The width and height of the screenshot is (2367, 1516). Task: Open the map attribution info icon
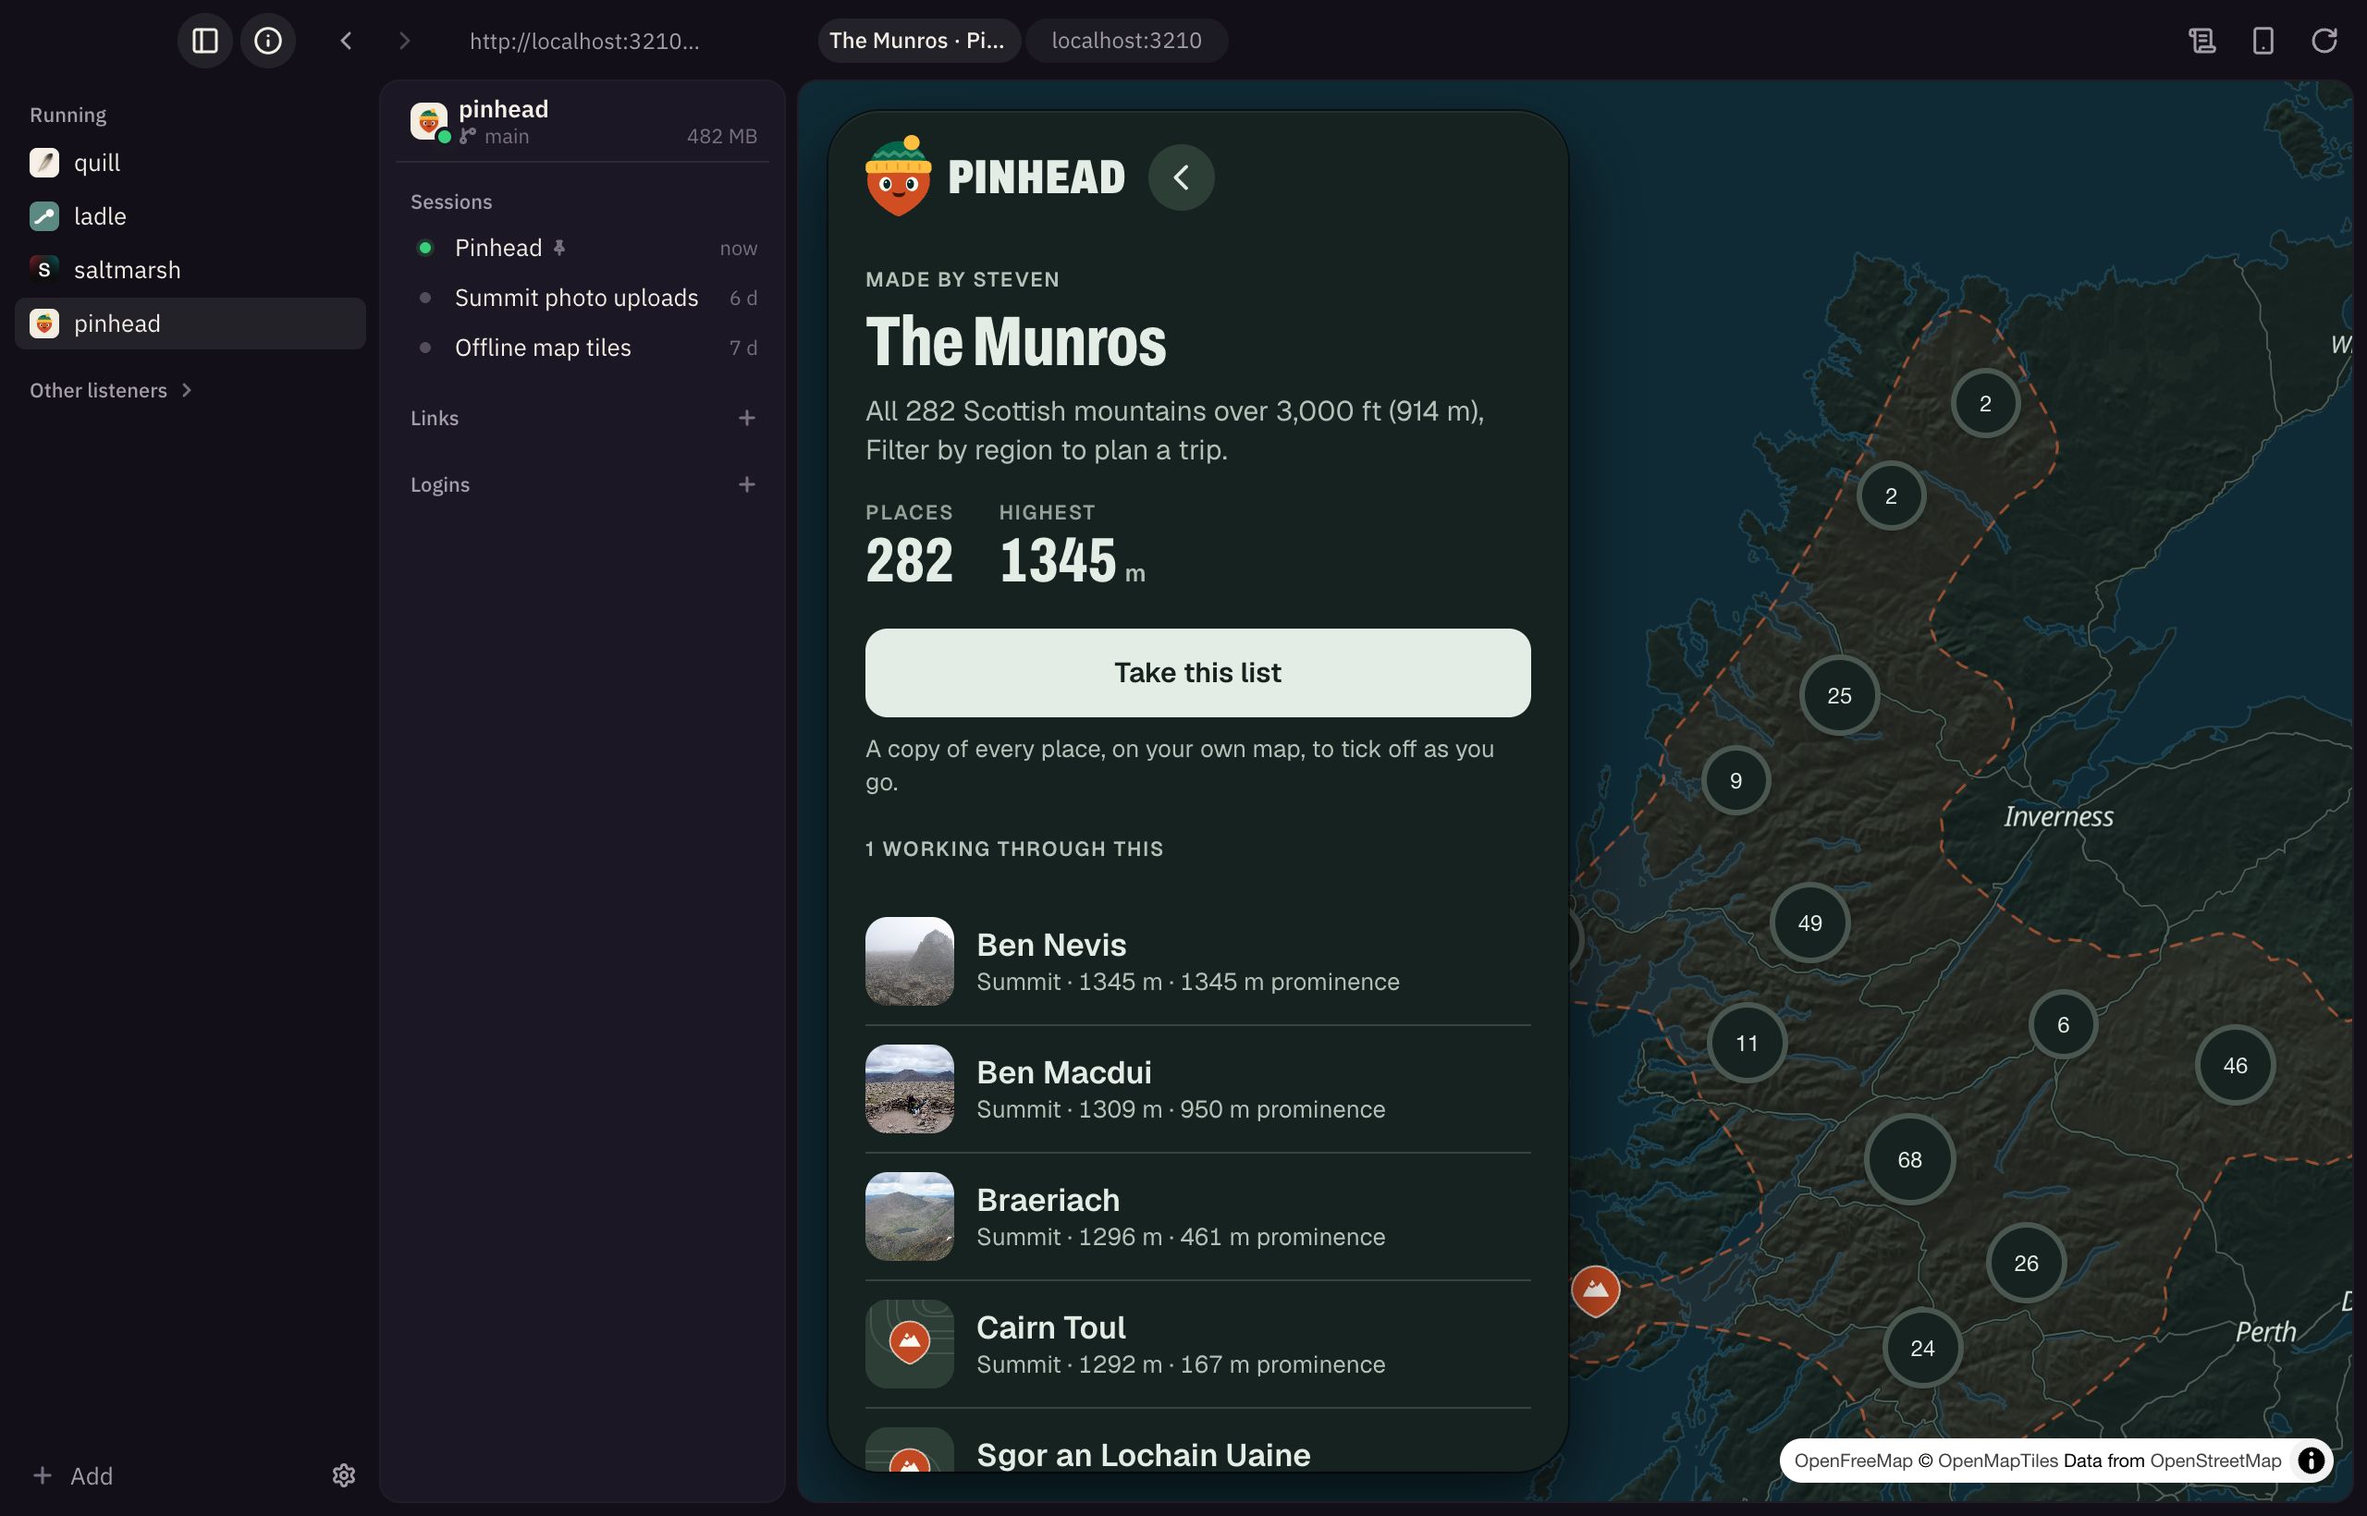2310,1461
